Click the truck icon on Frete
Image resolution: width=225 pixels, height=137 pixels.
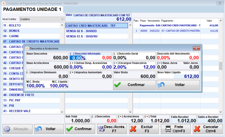coord(168,129)
